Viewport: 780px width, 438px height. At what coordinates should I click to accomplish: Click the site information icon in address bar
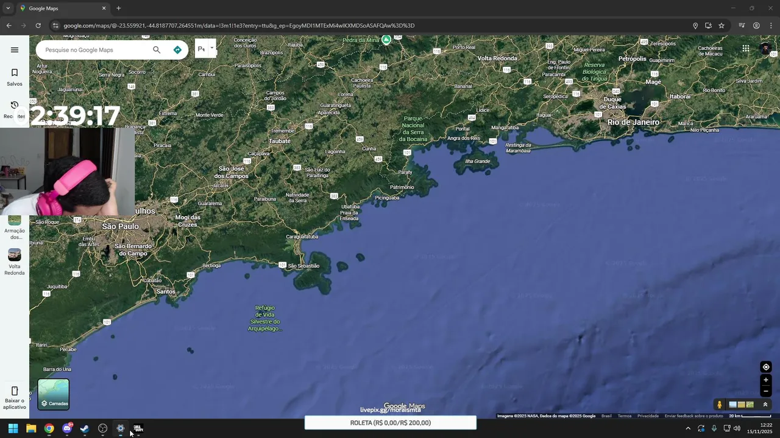click(x=55, y=26)
